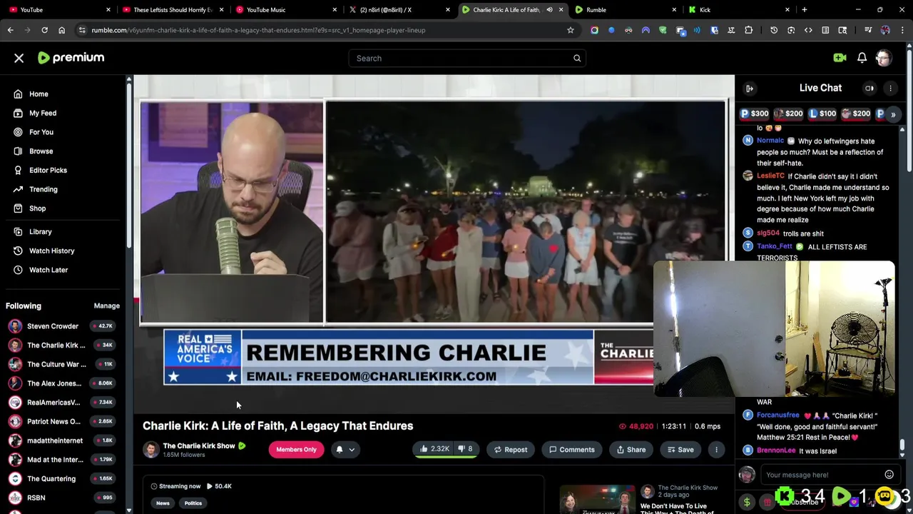Click browser home icon

pyautogui.click(x=61, y=30)
